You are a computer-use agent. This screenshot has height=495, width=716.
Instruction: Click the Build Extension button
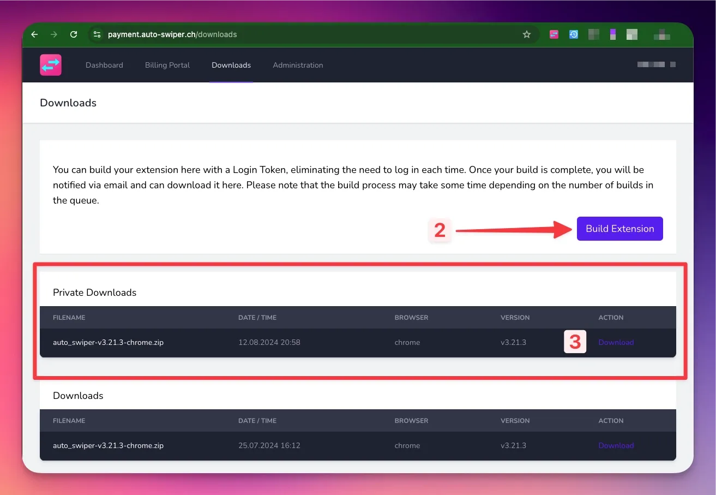620,229
